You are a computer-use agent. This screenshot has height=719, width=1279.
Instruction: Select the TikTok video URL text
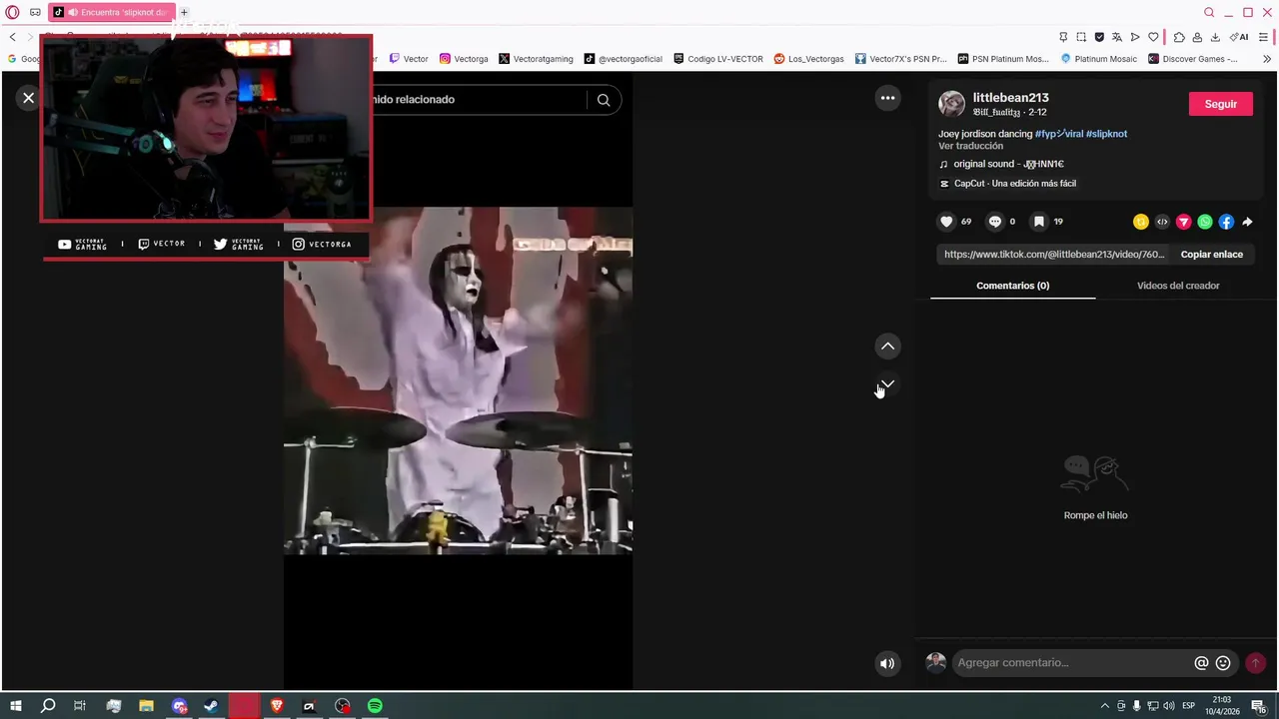(1054, 255)
